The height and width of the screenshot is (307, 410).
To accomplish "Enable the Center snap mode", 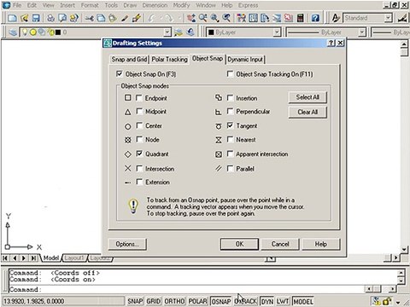I will click(139, 125).
